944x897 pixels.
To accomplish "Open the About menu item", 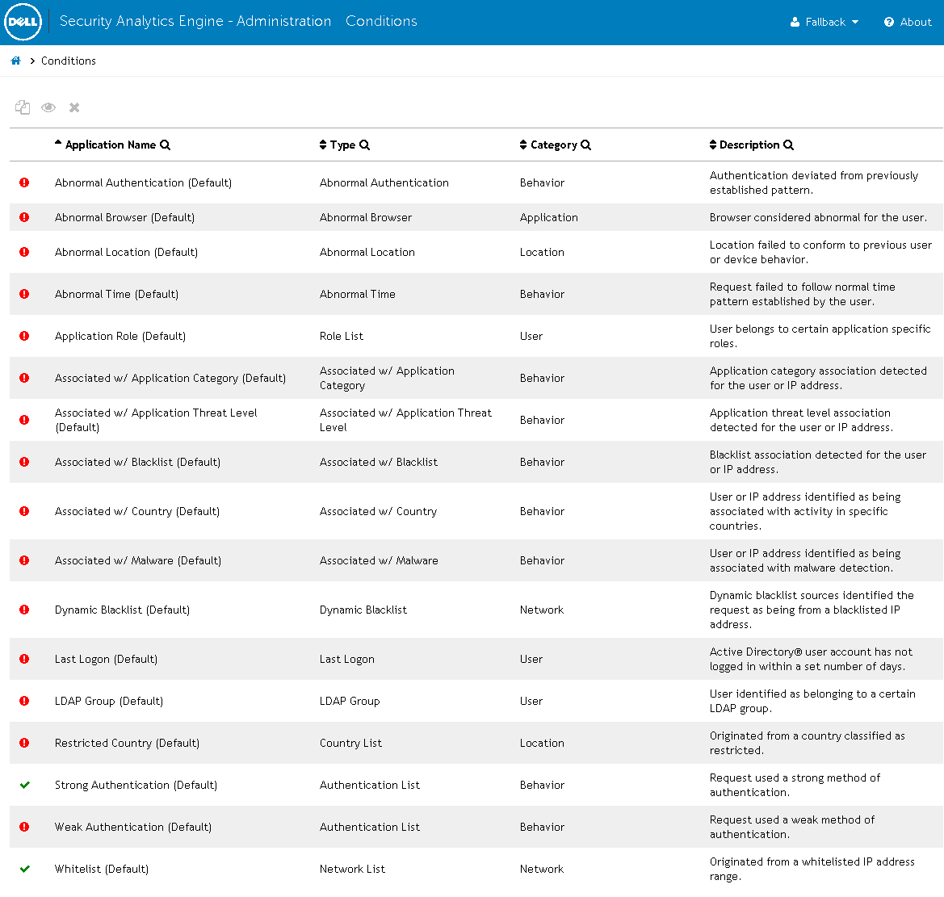I will click(908, 23).
